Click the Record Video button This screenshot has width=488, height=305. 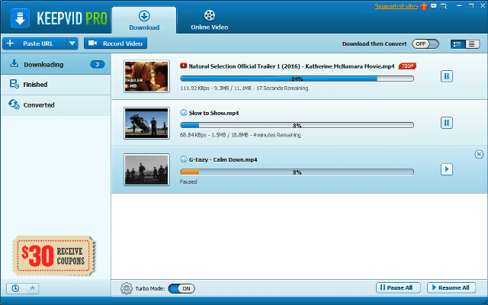[x=115, y=43]
